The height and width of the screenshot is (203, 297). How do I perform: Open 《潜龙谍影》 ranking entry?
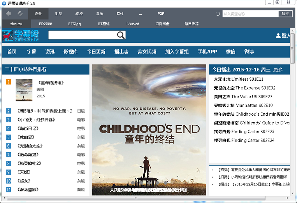click(x=28, y=189)
